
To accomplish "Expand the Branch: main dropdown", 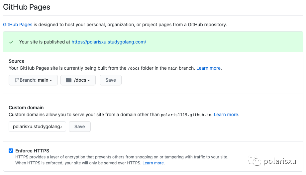I will [33, 80].
